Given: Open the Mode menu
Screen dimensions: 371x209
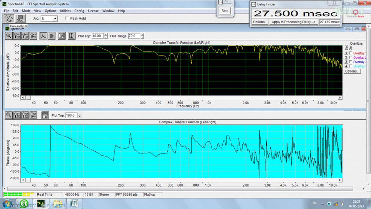Looking at the screenshot, I should [26, 11].
